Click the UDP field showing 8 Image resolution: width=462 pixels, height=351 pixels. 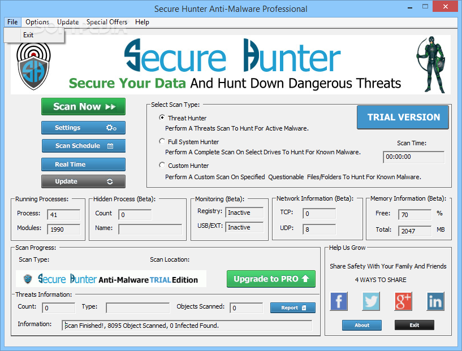coord(319,229)
